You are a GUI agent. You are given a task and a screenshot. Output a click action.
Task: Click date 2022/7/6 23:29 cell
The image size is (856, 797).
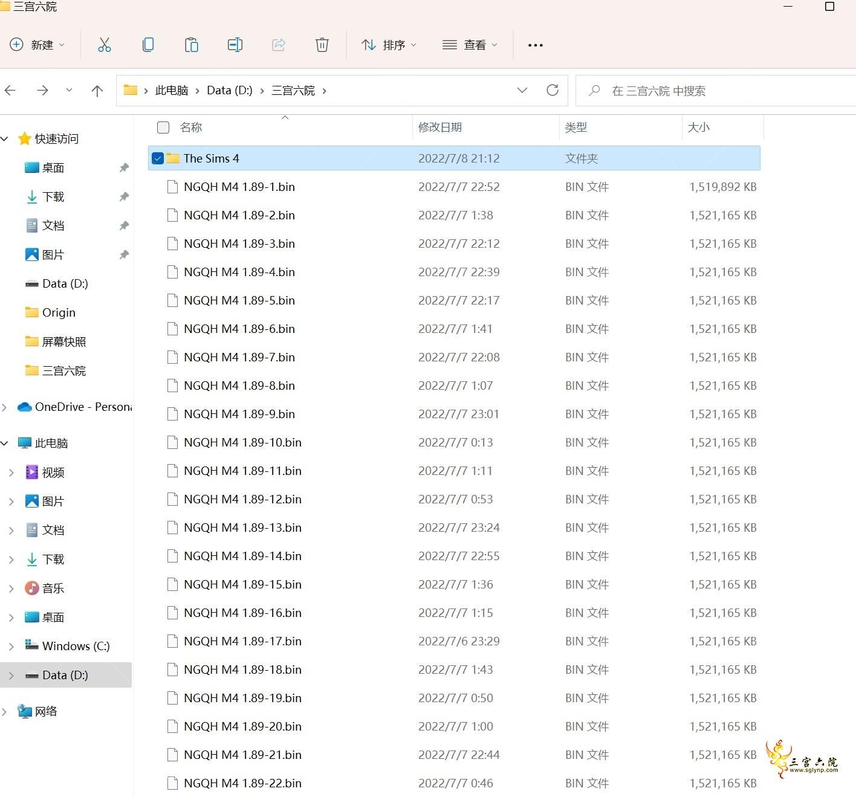(x=459, y=641)
